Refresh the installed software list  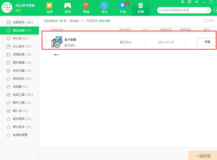(x=209, y=21)
